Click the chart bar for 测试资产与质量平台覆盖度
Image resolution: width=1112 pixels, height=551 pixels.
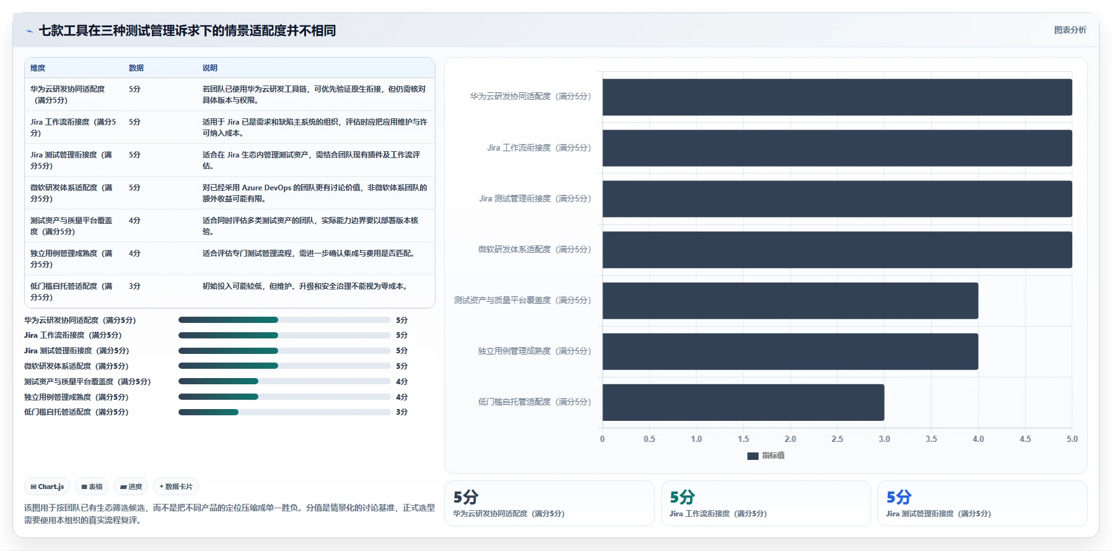(x=790, y=301)
